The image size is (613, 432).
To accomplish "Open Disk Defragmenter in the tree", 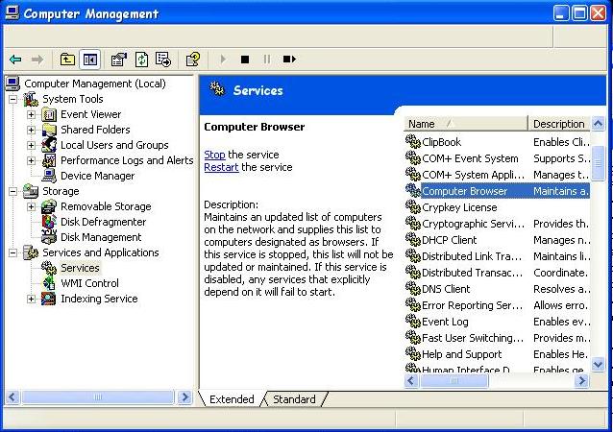I will pyautogui.click(x=103, y=222).
